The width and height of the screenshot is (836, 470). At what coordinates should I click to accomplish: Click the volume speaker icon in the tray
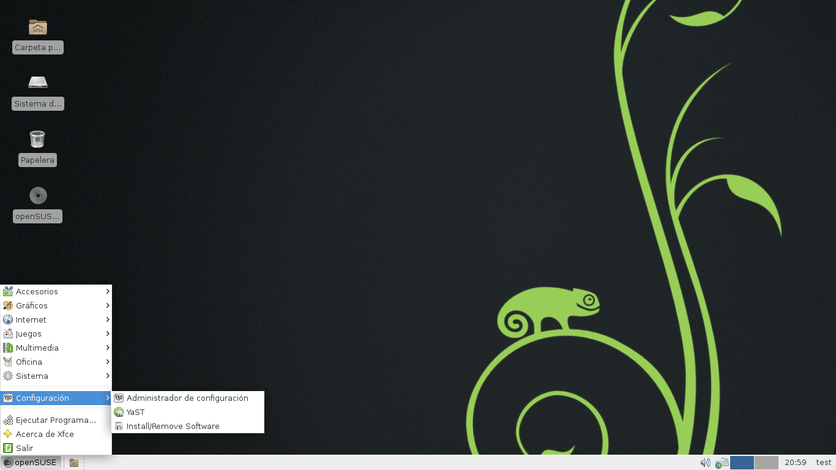coord(705,462)
